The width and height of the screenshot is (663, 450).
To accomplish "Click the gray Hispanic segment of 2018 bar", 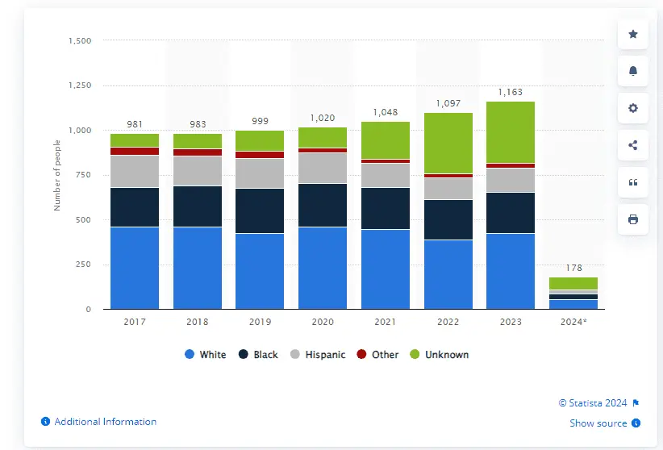I will [198, 171].
